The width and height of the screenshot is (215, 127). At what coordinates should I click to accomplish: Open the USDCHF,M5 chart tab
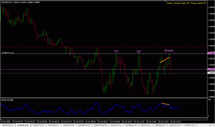point(68,125)
